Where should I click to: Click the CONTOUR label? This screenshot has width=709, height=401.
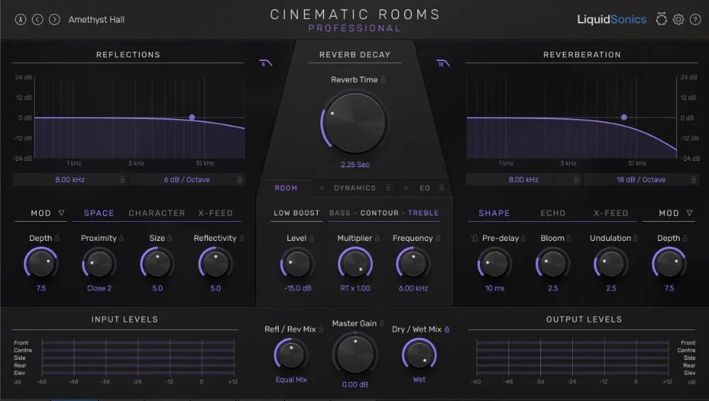(x=379, y=213)
